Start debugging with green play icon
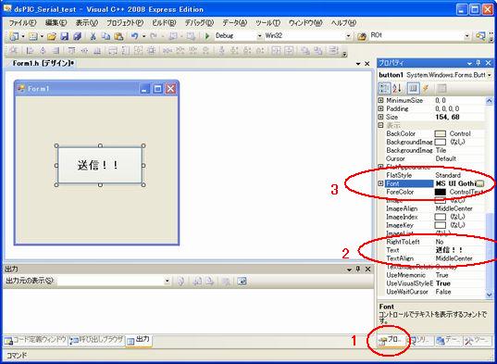 (207, 36)
